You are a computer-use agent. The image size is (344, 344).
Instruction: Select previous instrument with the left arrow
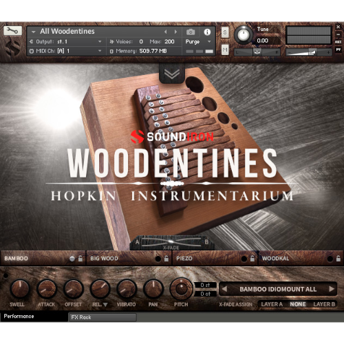pos(166,32)
